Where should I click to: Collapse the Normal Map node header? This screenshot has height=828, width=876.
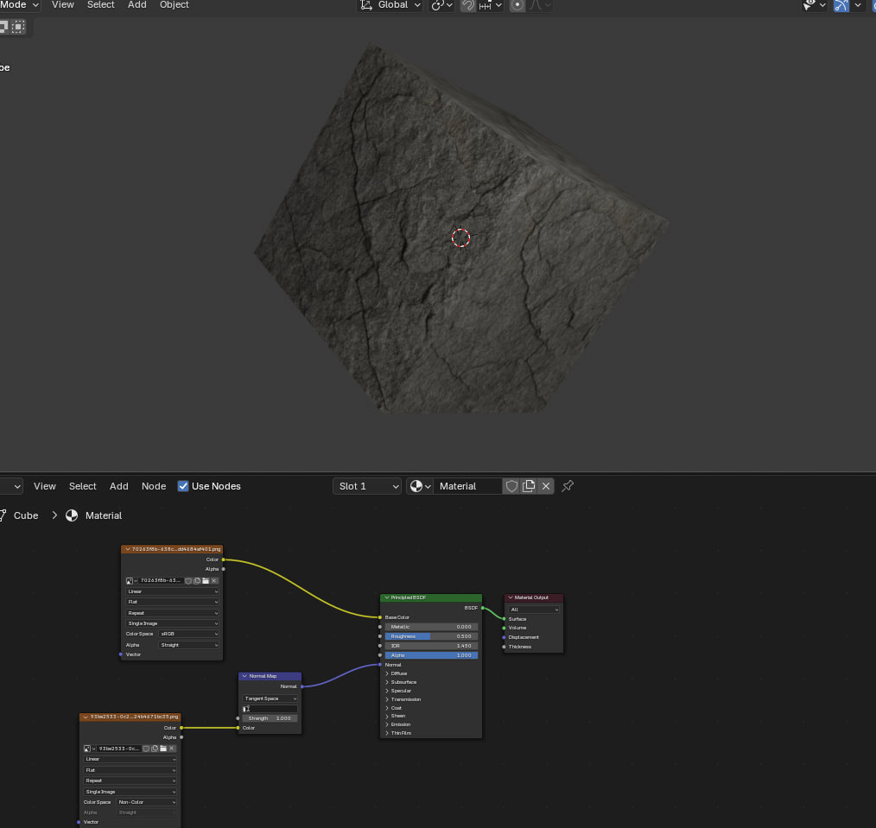point(245,676)
